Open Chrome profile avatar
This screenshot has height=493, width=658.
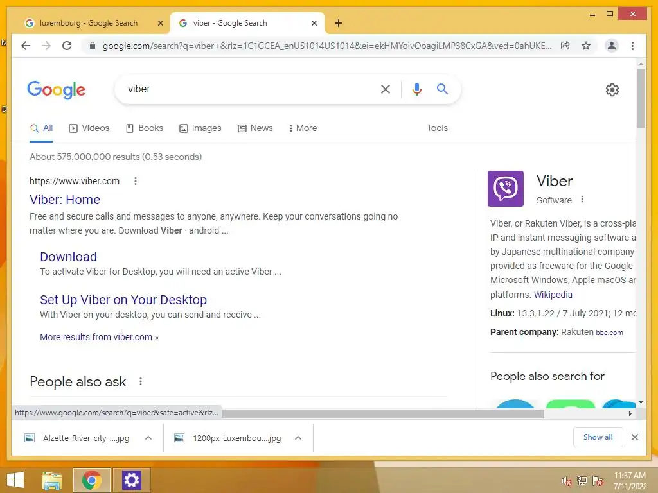[612, 46]
